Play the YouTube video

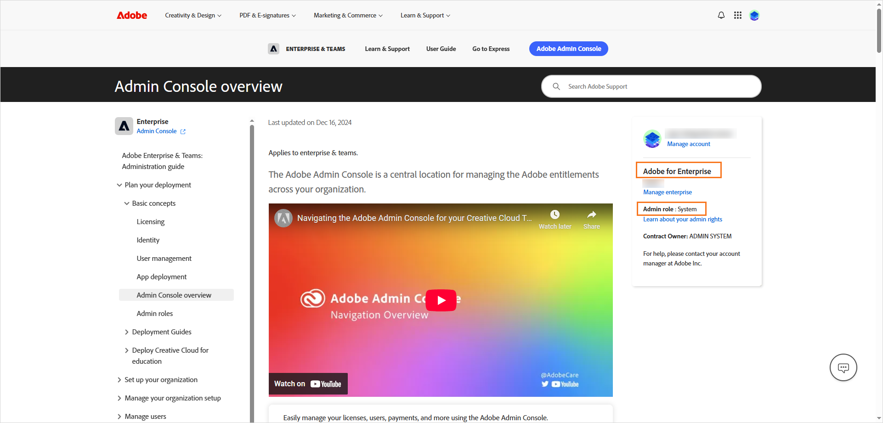[441, 300]
